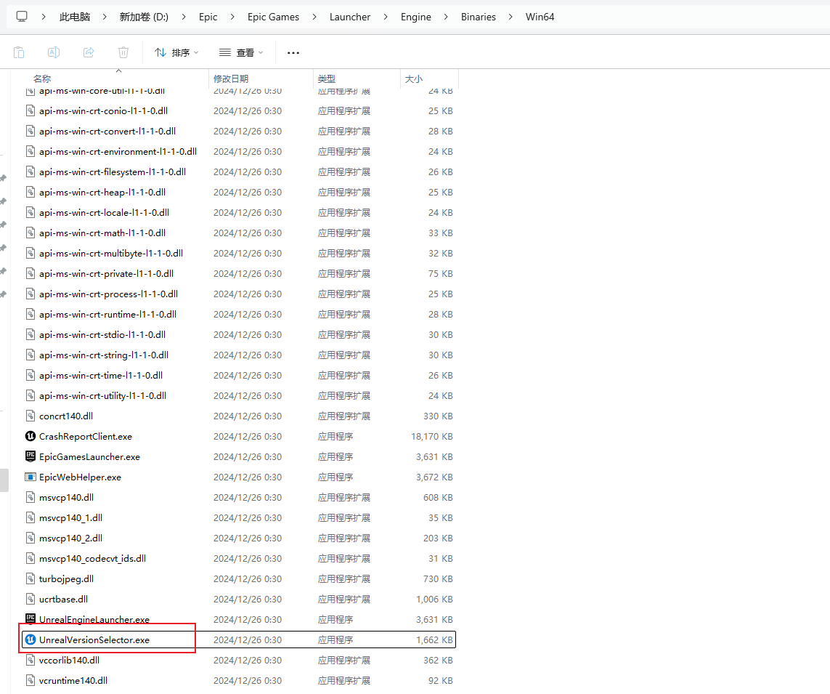The height and width of the screenshot is (694, 830).
Task: Sort by 类型 column header
Action: click(327, 79)
